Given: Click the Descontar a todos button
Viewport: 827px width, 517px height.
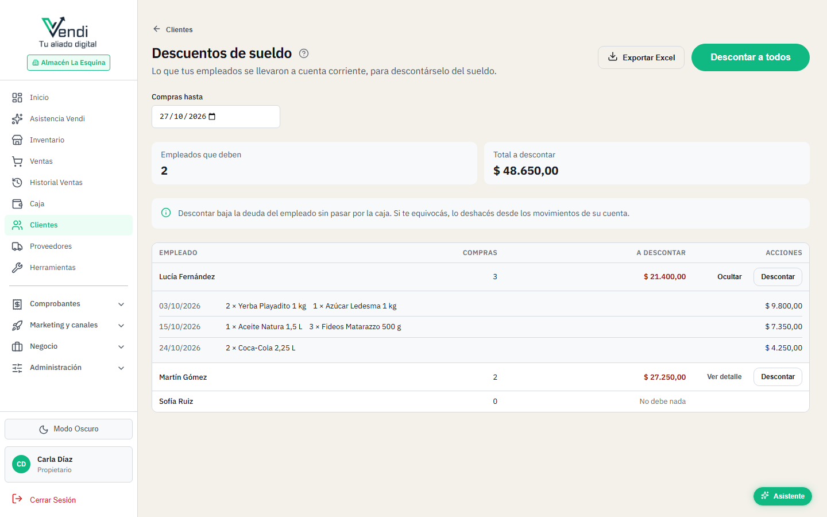Looking at the screenshot, I should (751, 57).
